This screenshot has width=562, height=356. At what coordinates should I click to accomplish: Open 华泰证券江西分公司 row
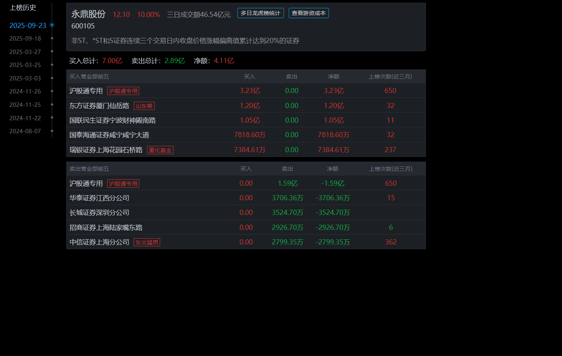246,198
